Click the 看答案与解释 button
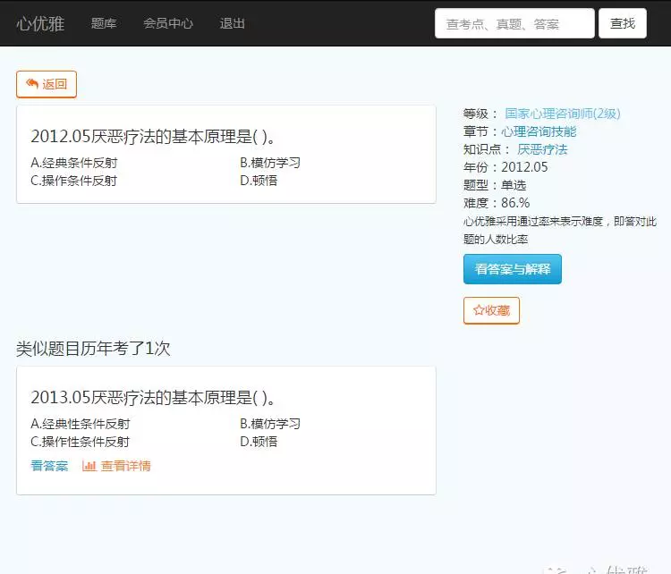 click(x=513, y=269)
